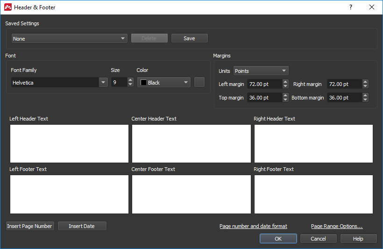This screenshot has width=383, height=249.
Task: Click the Save settings button
Action: 189,38
